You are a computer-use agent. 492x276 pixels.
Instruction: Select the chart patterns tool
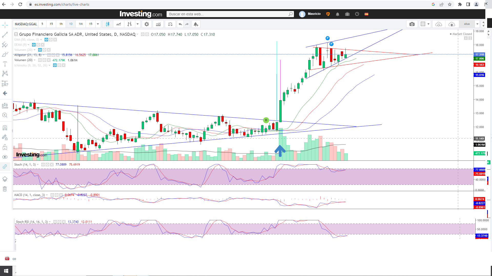click(x=5, y=74)
